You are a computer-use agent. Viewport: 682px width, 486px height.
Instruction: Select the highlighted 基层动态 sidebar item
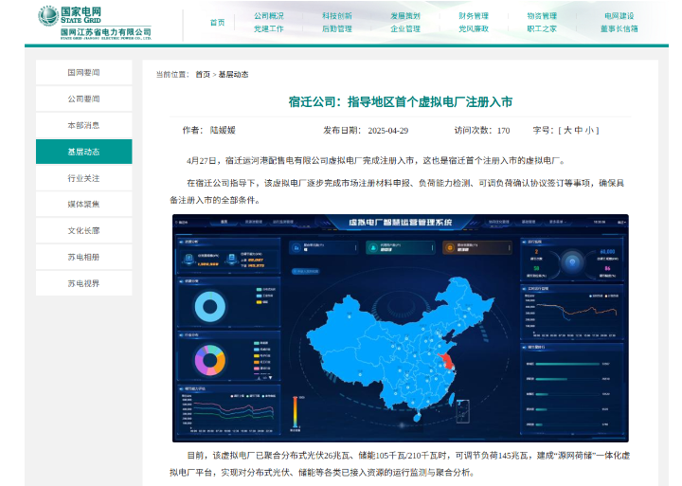(x=83, y=152)
